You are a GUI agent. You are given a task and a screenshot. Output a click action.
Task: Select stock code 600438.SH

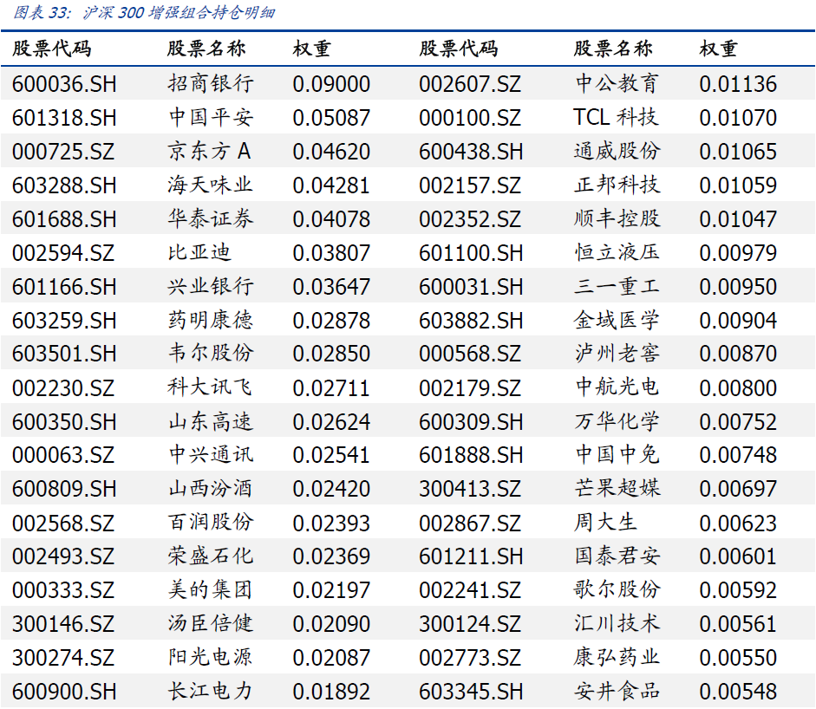tap(471, 152)
